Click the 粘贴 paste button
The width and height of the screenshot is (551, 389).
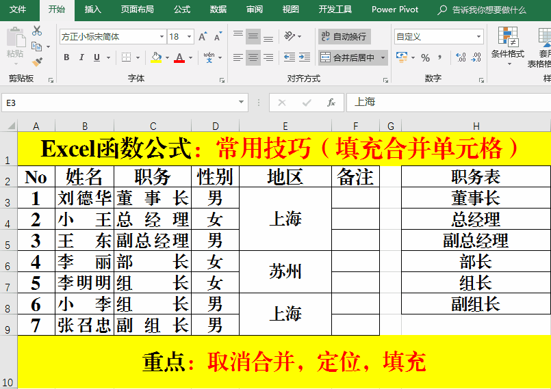[x=14, y=44]
